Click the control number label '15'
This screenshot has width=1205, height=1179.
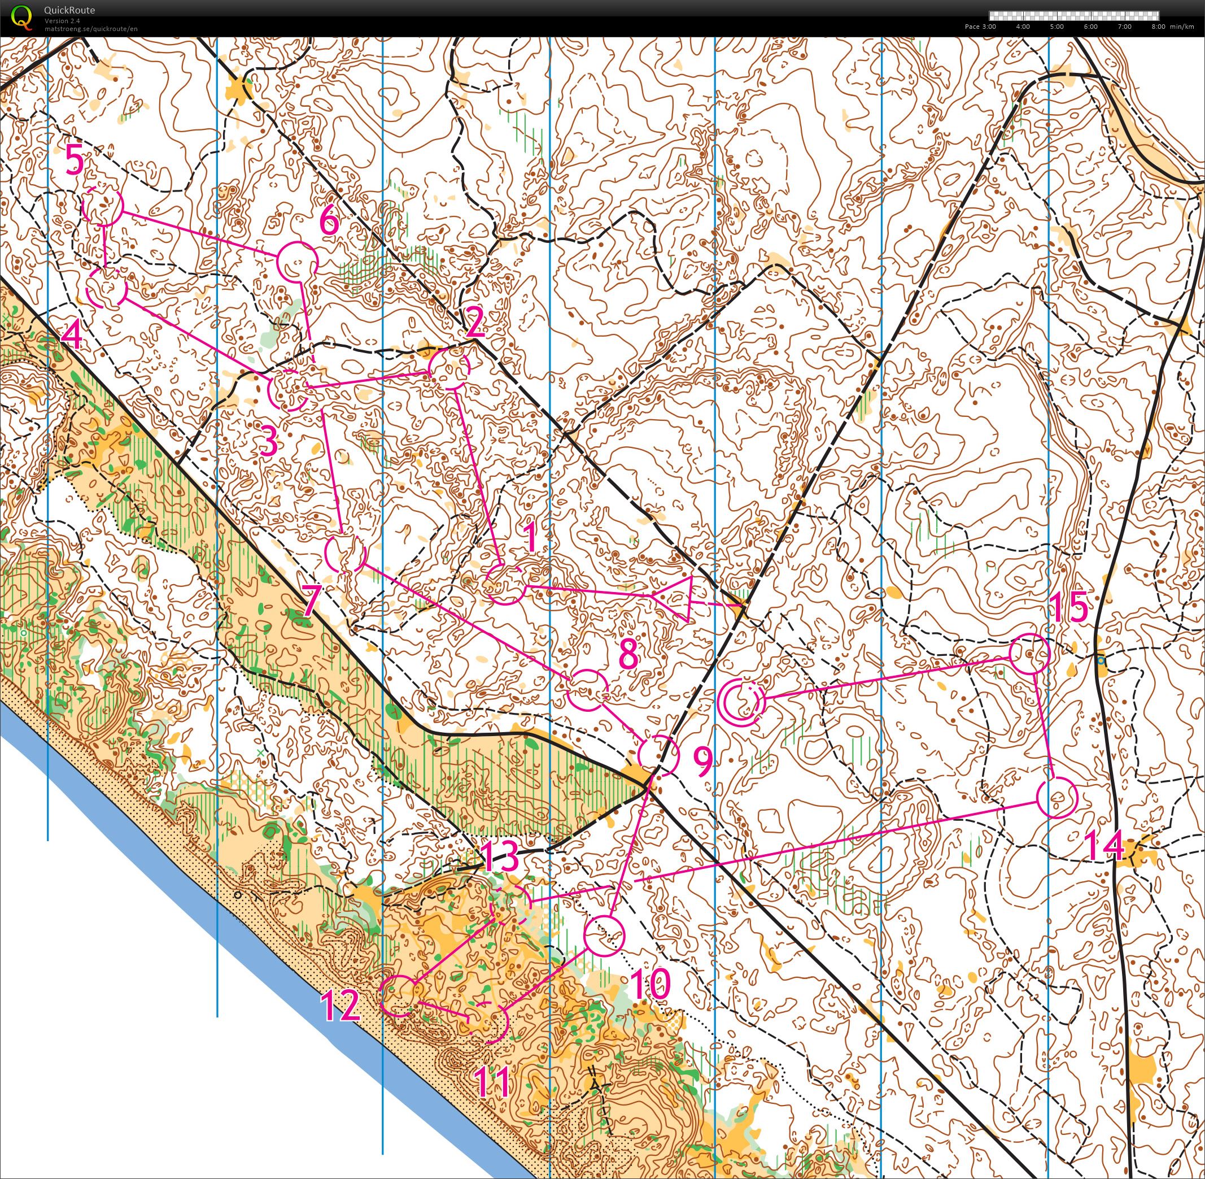(1069, 607)
